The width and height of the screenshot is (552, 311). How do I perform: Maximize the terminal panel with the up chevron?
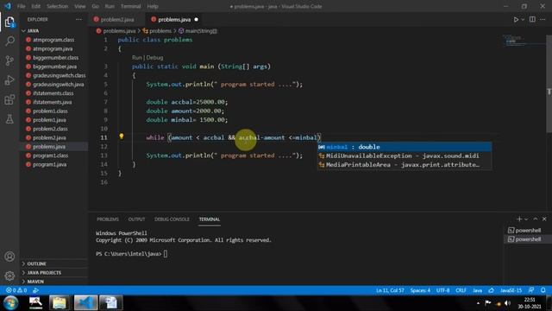[x=535, y=219]
